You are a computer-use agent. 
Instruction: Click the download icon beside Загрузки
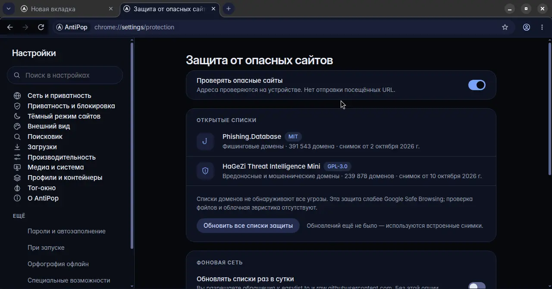click(x=17, y=147)
